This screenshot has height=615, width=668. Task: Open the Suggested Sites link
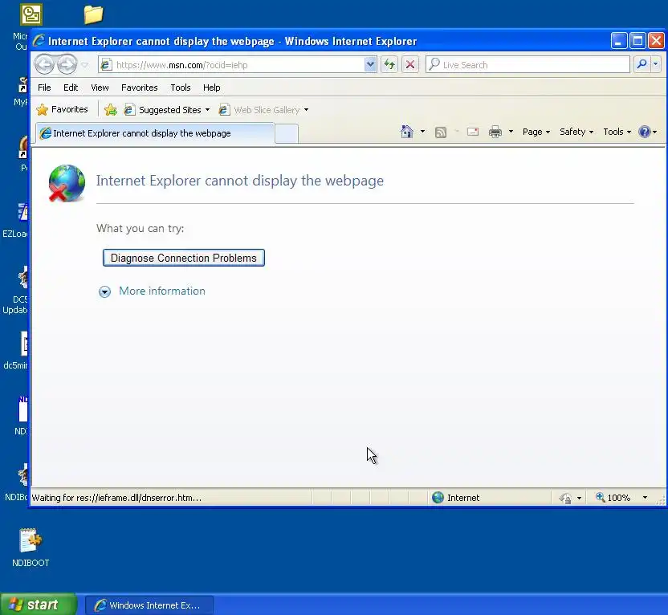(x=163, y=110)
